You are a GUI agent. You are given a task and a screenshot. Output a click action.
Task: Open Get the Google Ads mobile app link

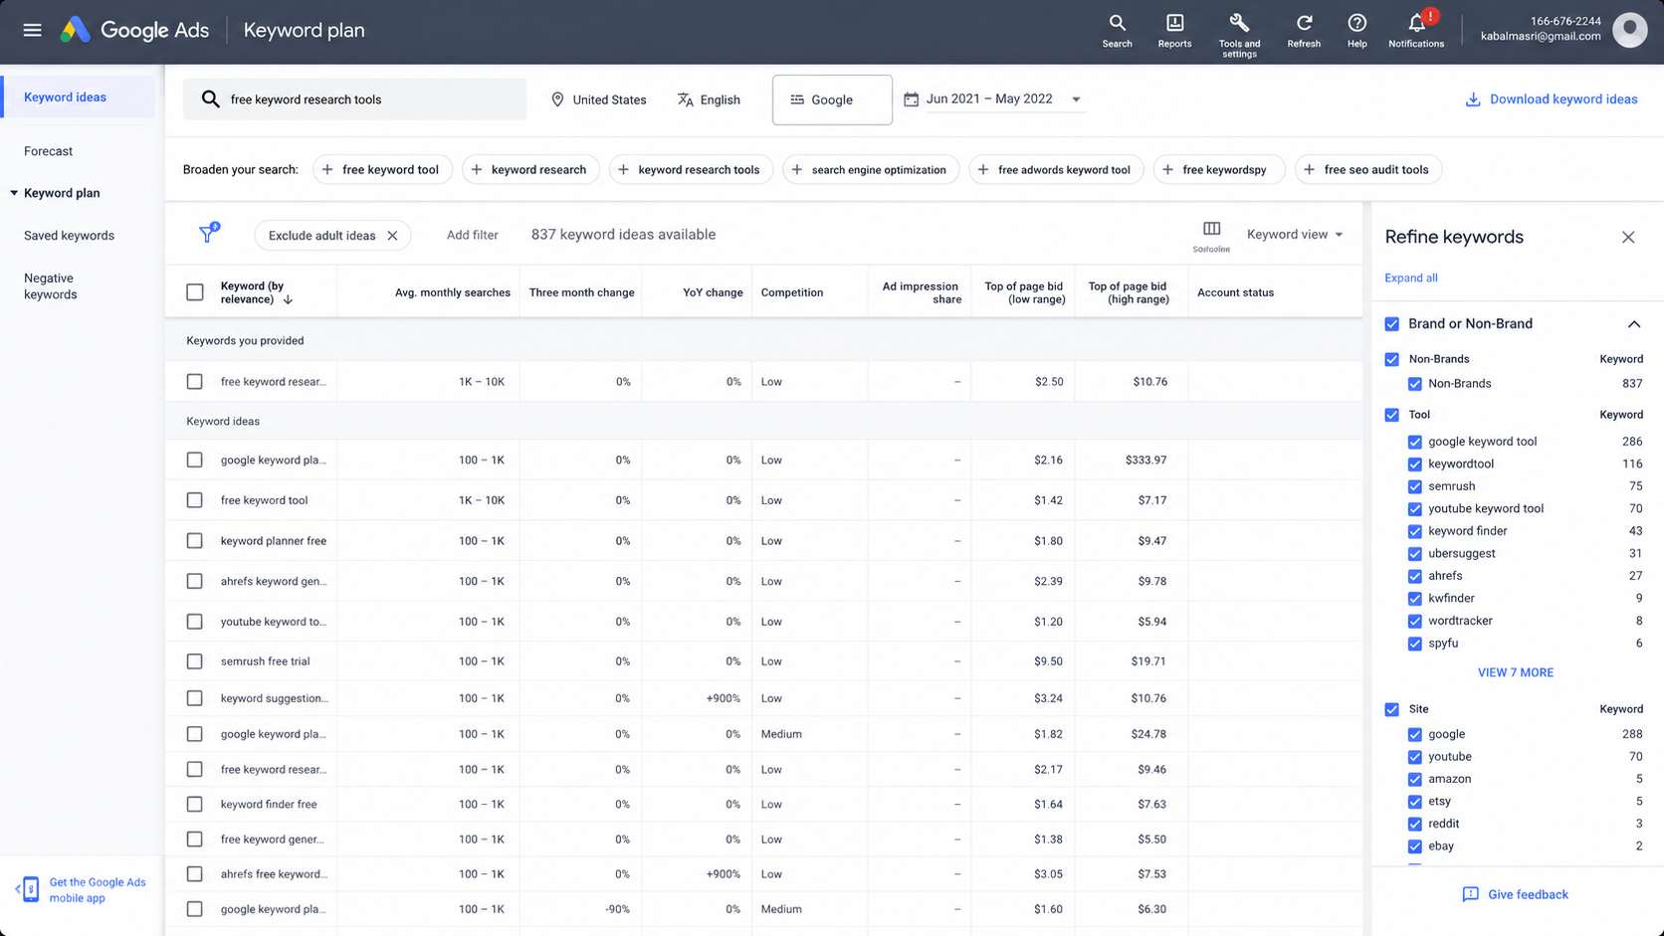pyautogui.click(x=98, y=890)
